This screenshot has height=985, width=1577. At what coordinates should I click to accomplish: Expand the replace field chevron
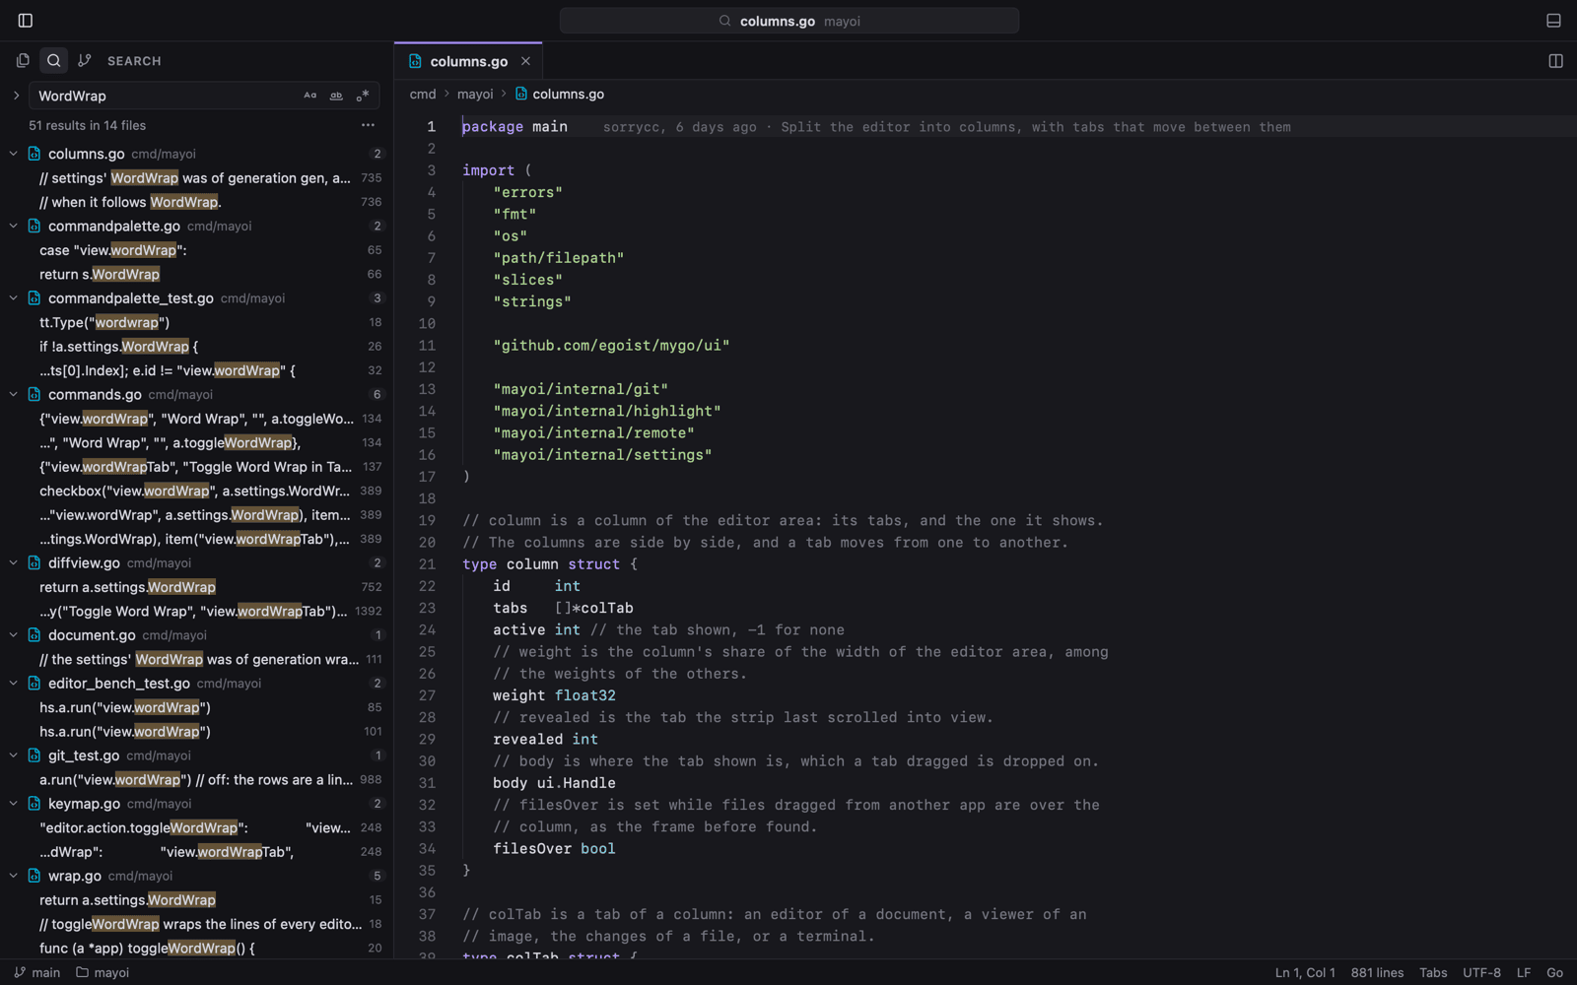[x=16, y=96]
